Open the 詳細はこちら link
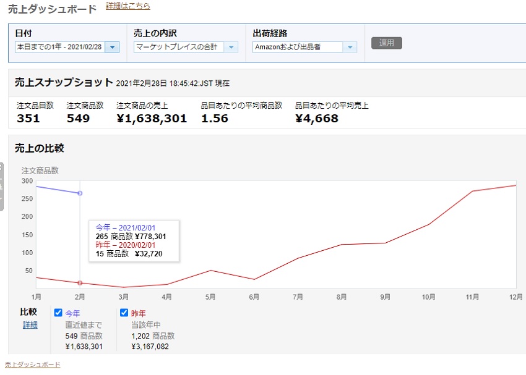The width and height of the screenshot is (526, 375). pyautogui.click(x=128, y=6)
